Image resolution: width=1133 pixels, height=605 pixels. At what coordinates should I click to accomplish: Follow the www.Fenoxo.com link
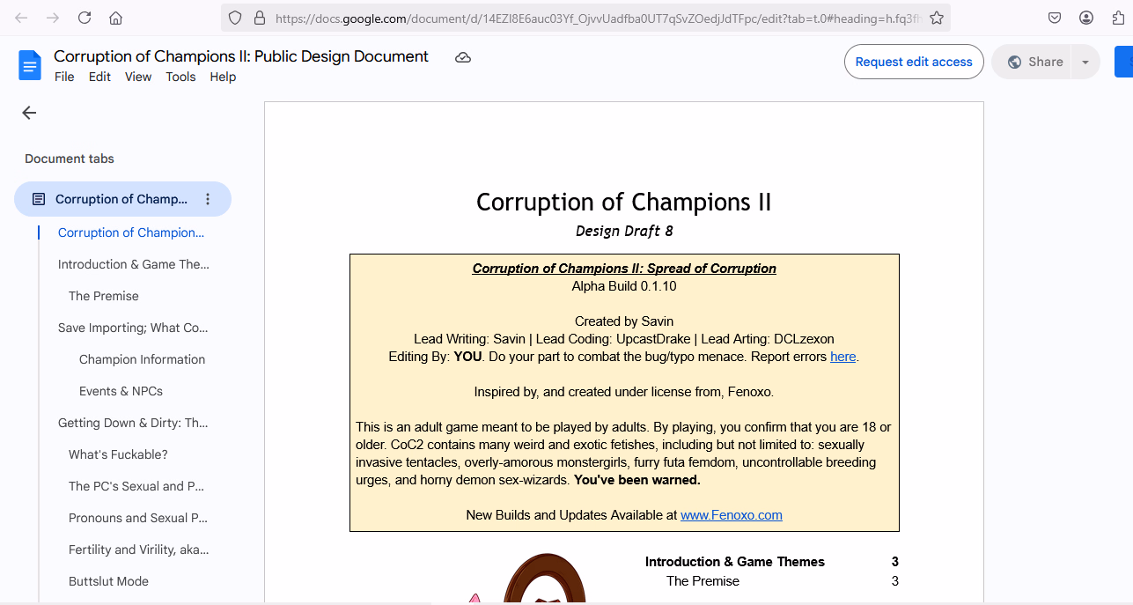coord(731,515)
